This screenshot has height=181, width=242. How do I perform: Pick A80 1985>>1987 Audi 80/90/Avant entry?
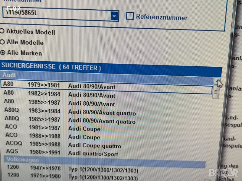click(x=91, y=103)
